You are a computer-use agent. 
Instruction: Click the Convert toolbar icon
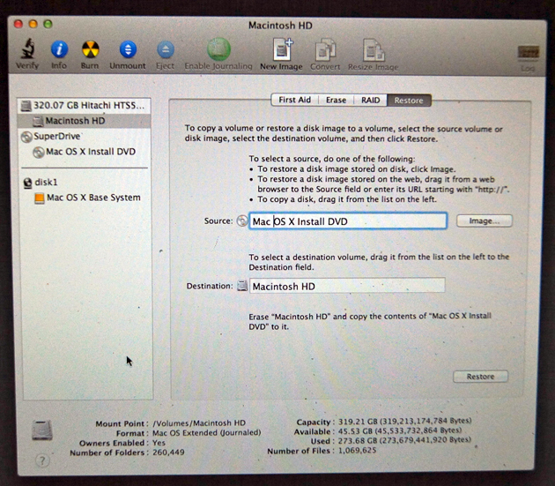point(325,50)
